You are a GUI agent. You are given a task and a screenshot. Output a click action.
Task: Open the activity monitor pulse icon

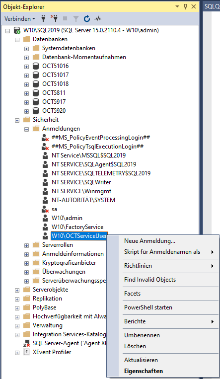(98, 18)
